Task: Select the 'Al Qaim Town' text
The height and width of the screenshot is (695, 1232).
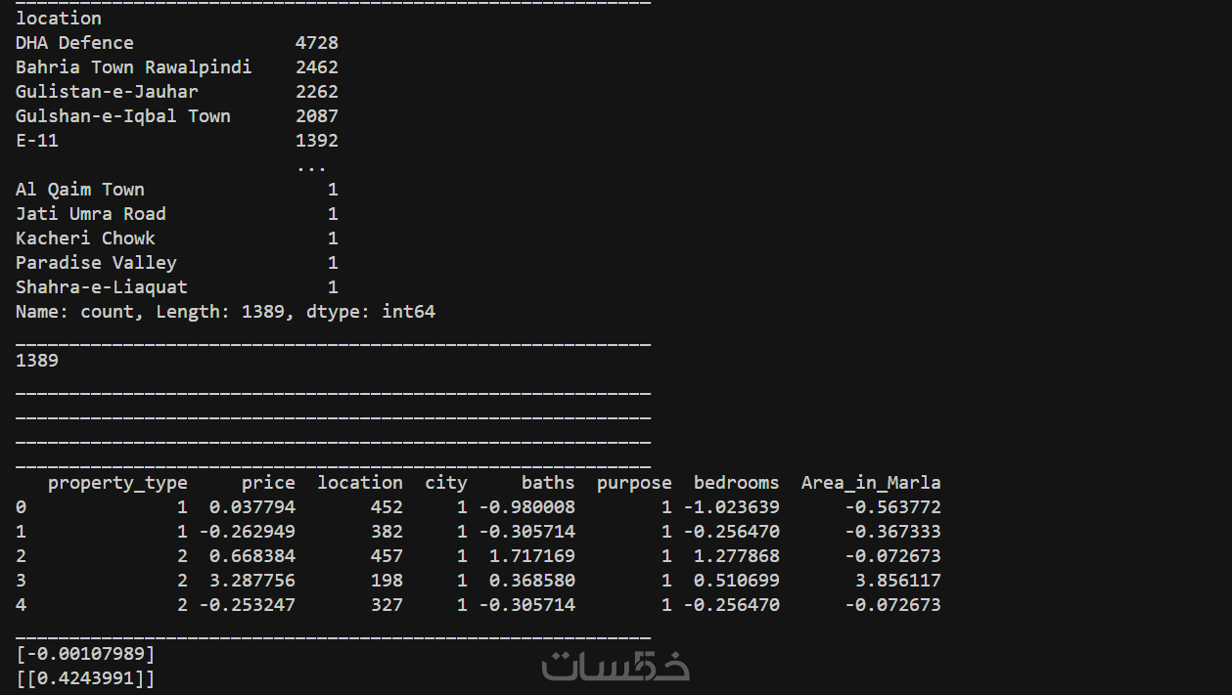Action: coord(80,190)
